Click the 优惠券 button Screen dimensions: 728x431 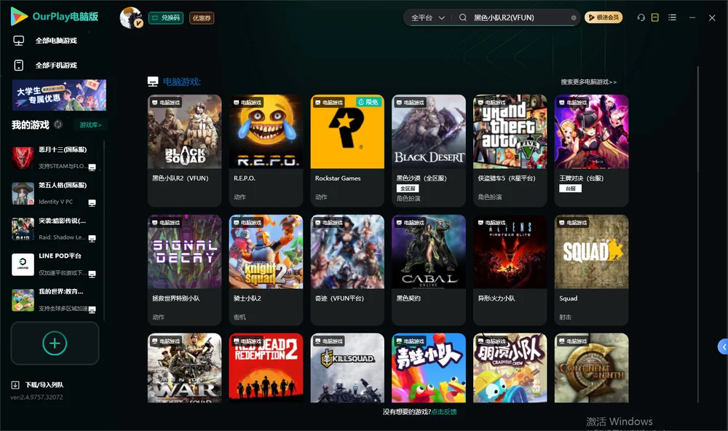pyautogui.click(x=202, y=18)
